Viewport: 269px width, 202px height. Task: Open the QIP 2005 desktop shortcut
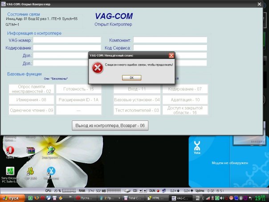[x=31, y=173]
